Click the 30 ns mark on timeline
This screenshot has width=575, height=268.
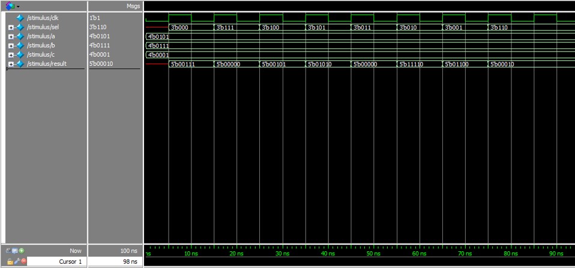pyautogui.click(x=282, y=254)
